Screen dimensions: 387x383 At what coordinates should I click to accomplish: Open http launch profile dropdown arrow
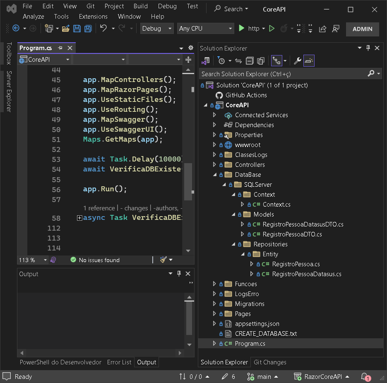click(264, 29)
